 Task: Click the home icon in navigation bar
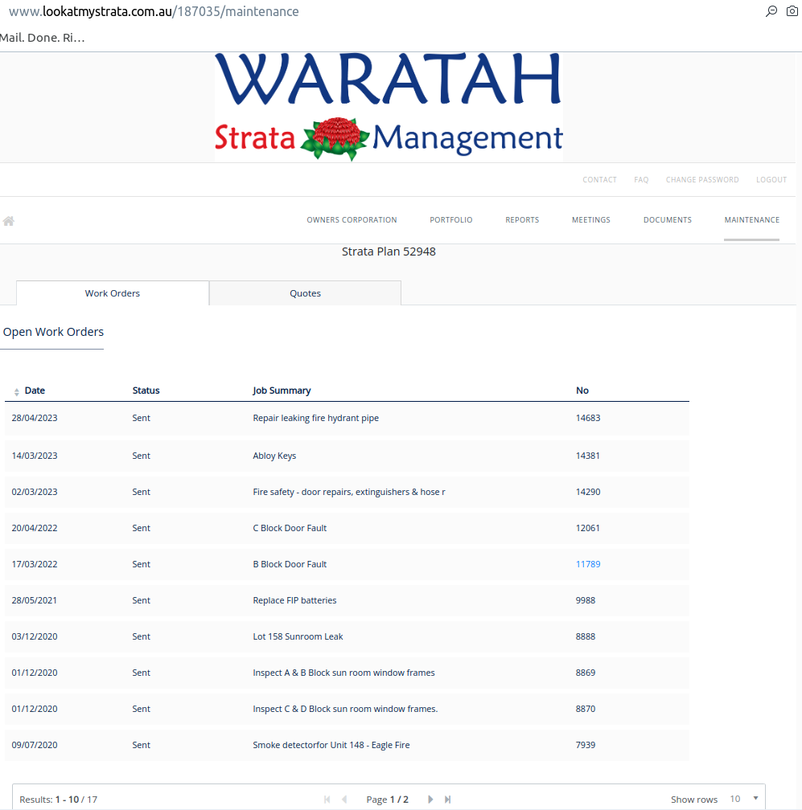coord(9,221)
